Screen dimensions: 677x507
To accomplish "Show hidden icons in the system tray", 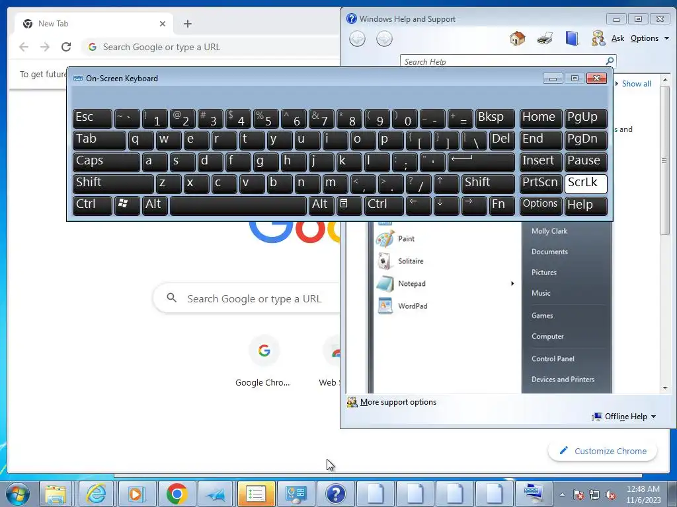I will [x=562, y=495].
